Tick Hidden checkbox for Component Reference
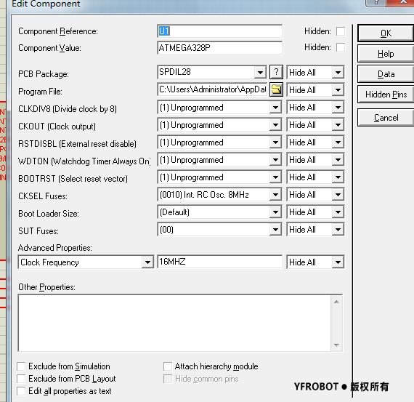Viewport: 414px width, 402px height. (x=341, y=31)
